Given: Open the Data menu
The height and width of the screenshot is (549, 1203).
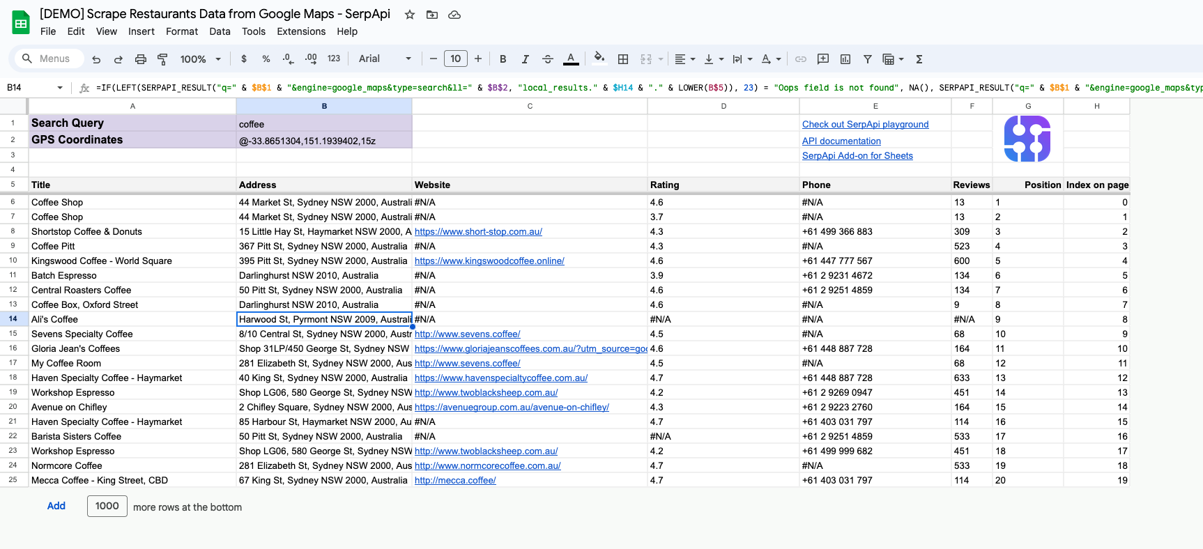Looking at the screenshot, I should [220, 31].
